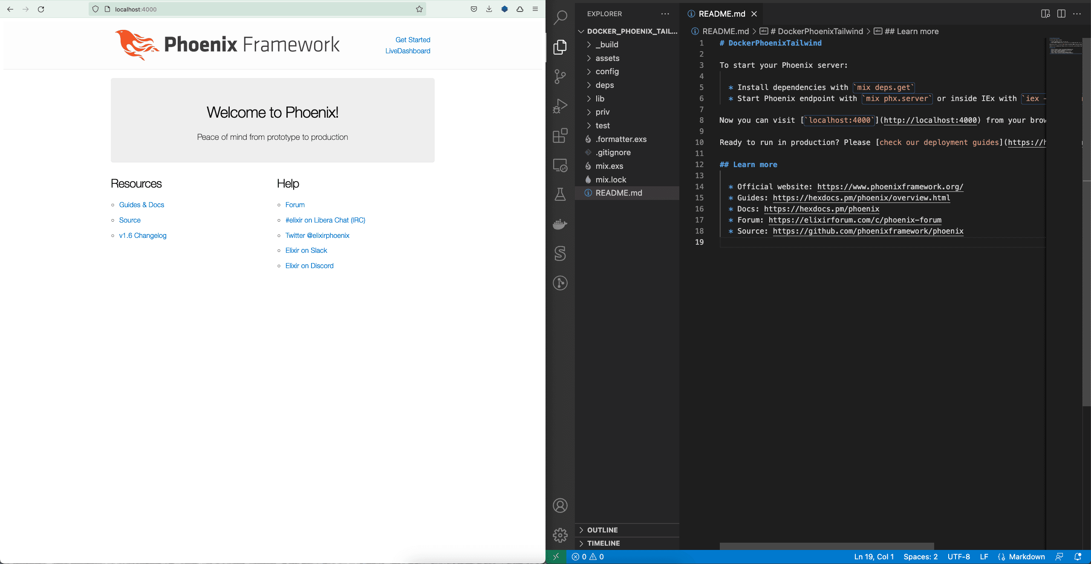
Task: Open the Search view in the activity bar
Action: [x=560, y=17]
